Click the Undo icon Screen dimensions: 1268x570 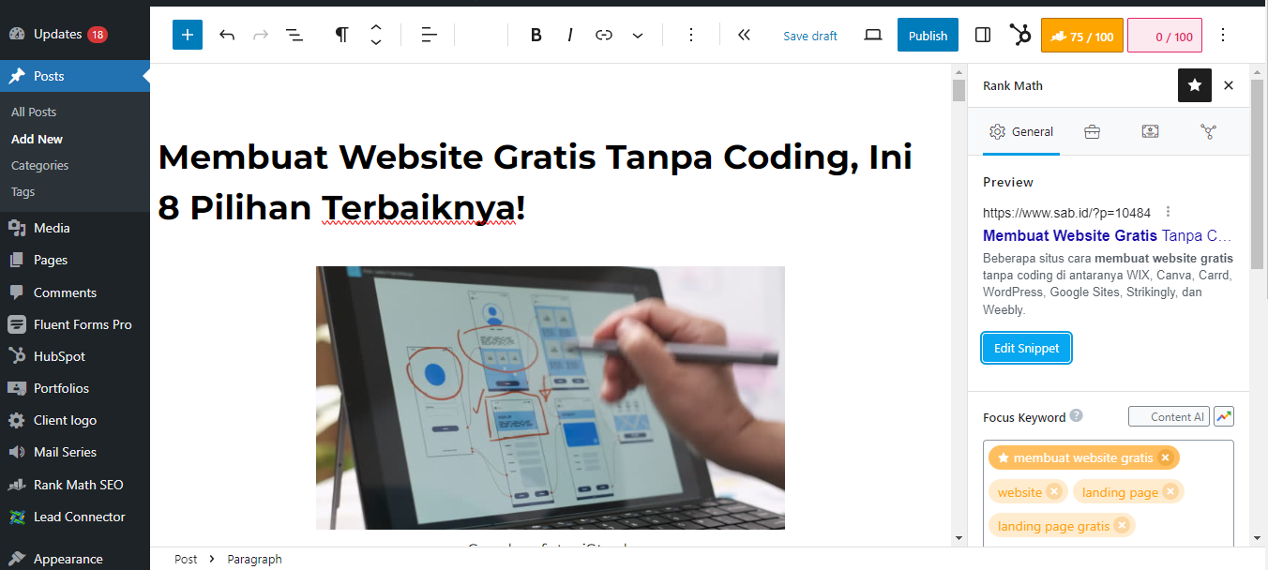[226, 35]
